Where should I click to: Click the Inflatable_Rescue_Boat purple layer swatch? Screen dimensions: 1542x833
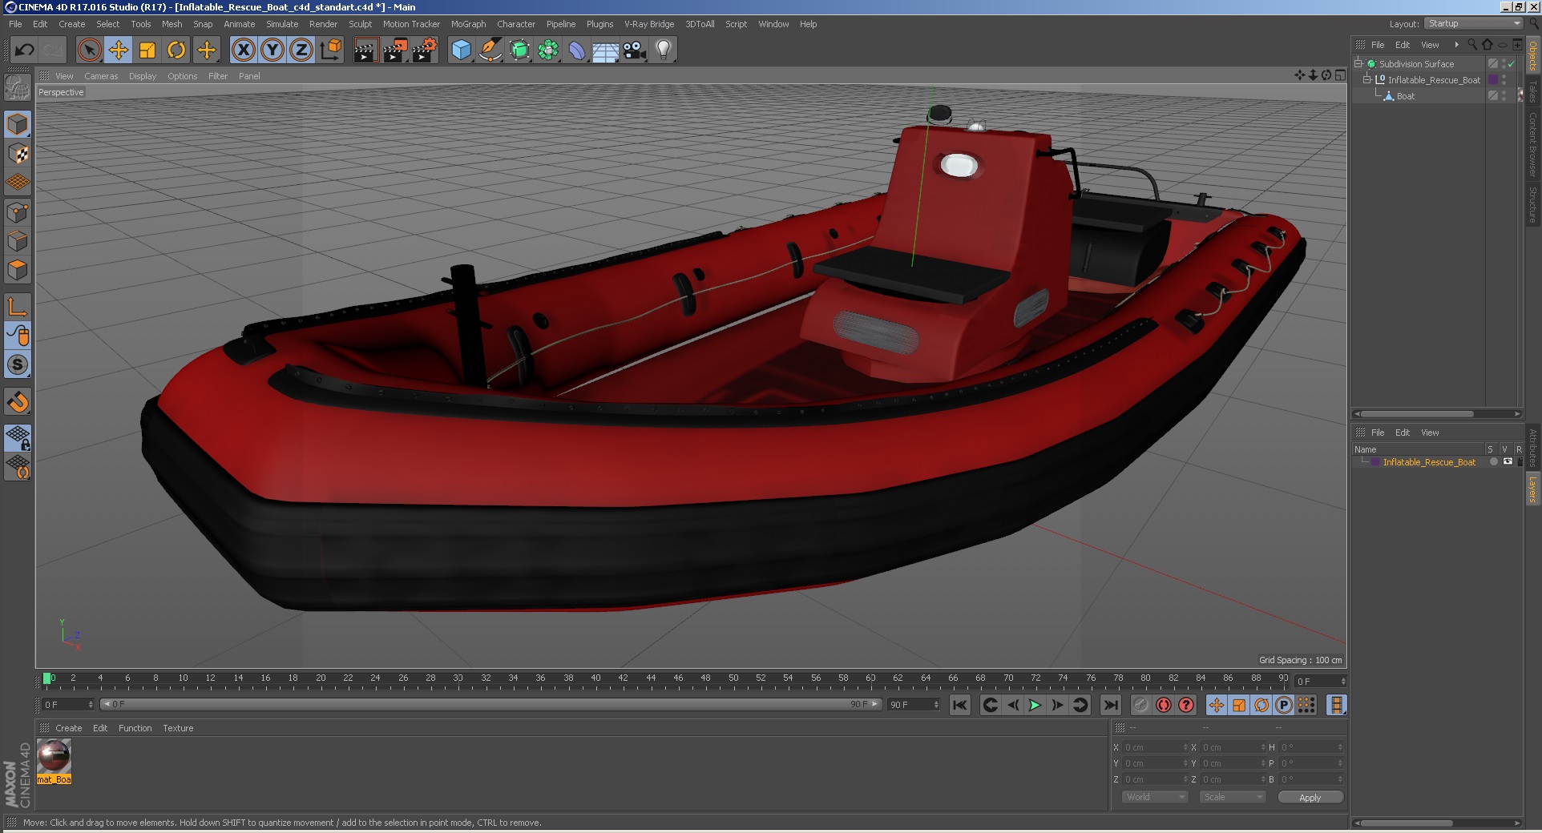tap(1493, 80)
